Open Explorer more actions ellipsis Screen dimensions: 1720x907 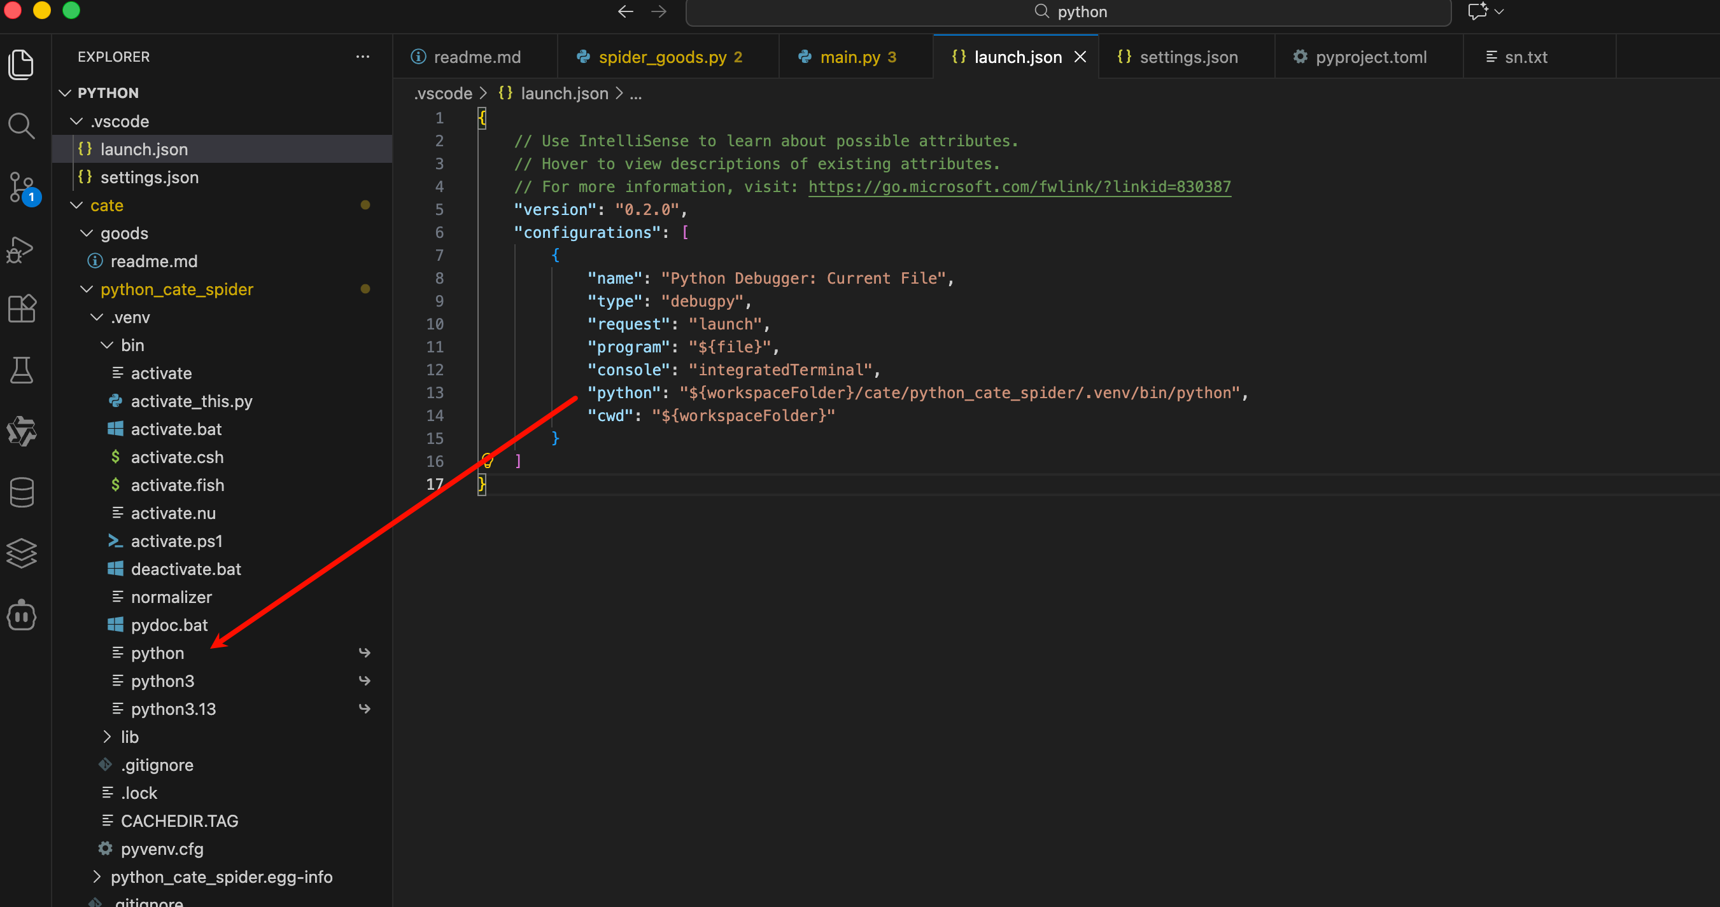point(363,57)
